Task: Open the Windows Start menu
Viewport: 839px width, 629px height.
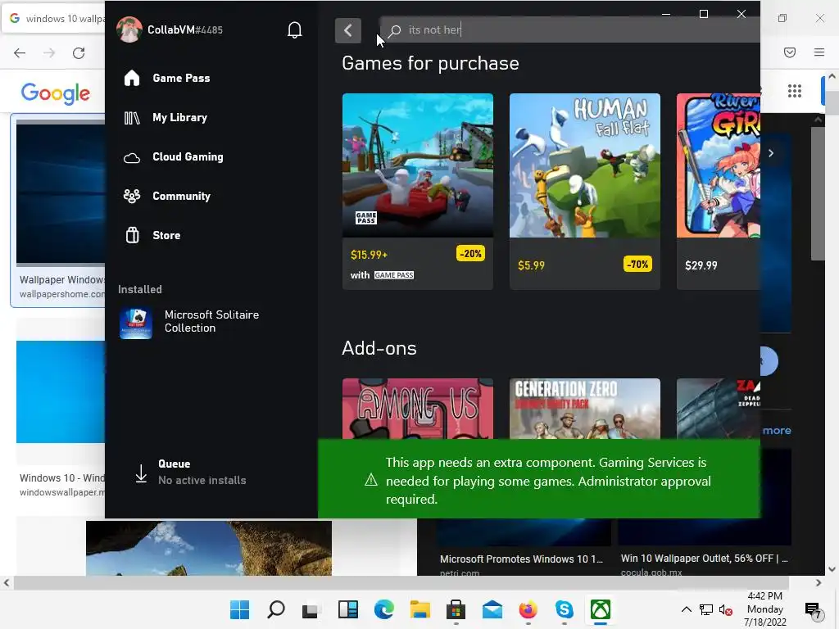Action: (239, 609)
